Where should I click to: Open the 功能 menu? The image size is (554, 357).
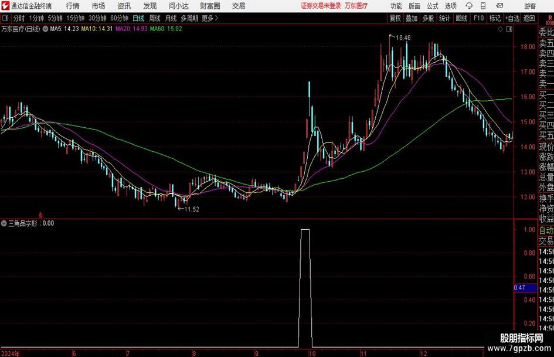click(396, 6)
